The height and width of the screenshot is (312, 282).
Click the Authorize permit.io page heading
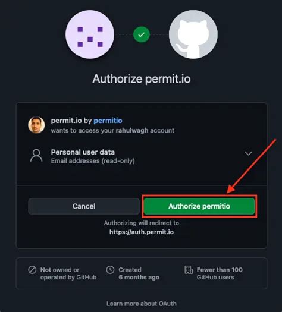pyautogui.click(x=142, y=79)
